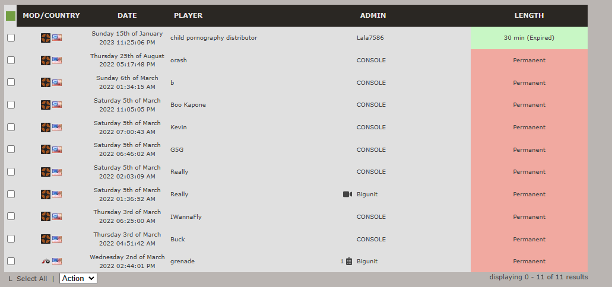
Task: Sort by the DATE column header
Action: (x=127, y=15)
